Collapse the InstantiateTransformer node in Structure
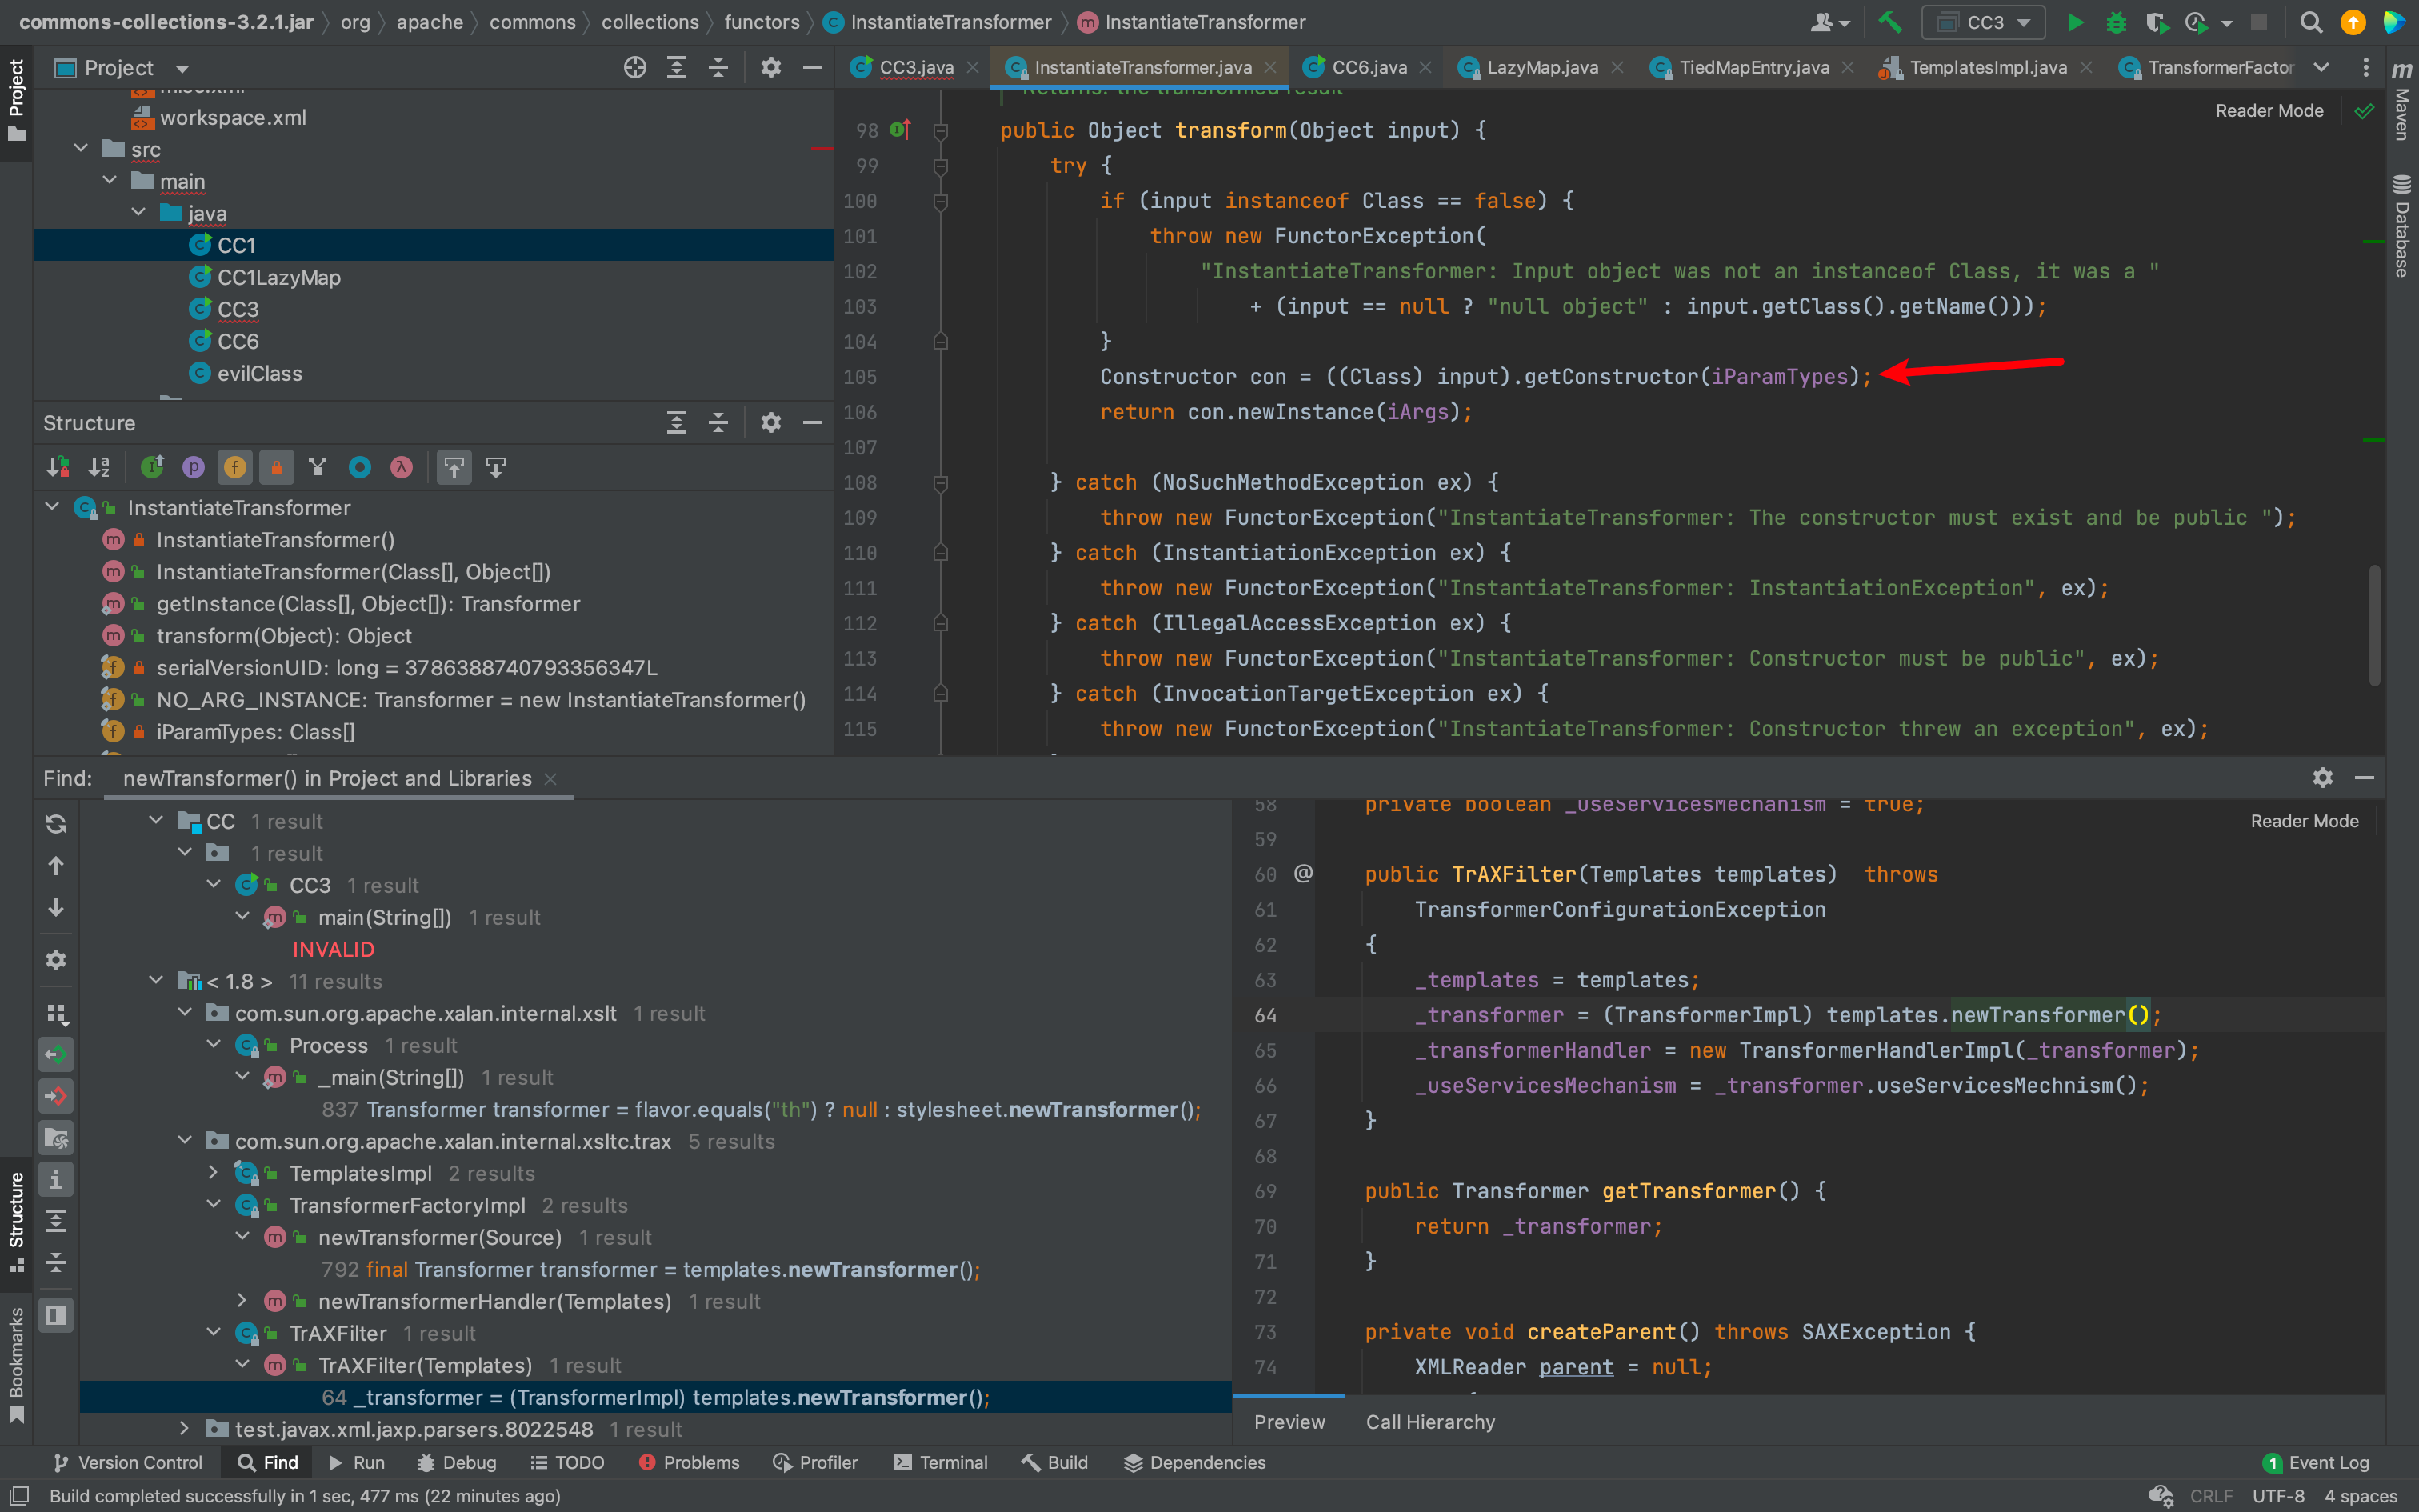This screenshot has width=2419, height=1512. (52, 507)
